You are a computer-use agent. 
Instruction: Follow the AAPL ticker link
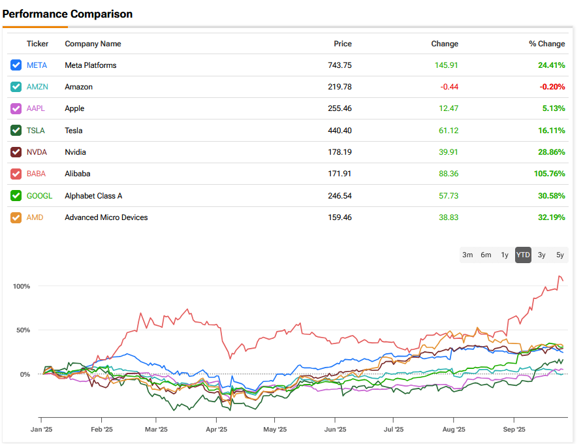point(36,108)
